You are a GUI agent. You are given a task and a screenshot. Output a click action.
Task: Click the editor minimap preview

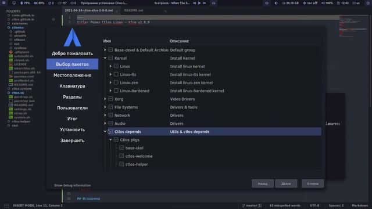pos(353,26)
